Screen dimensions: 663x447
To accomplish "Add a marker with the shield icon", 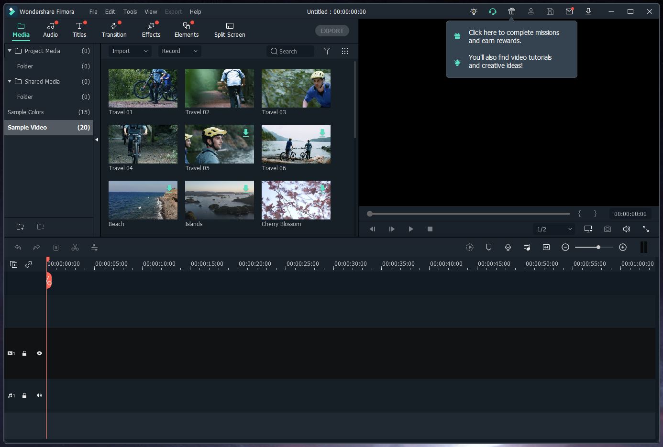I will click(x=489, y=247).
